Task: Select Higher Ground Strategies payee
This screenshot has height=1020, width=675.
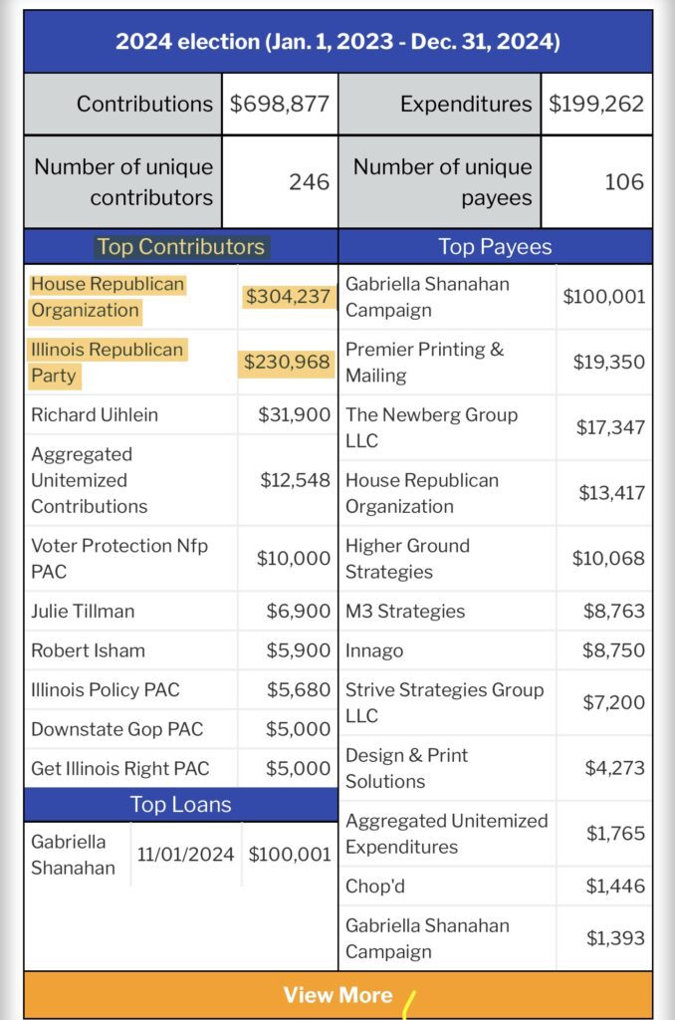Action: [x=407, y=559]
